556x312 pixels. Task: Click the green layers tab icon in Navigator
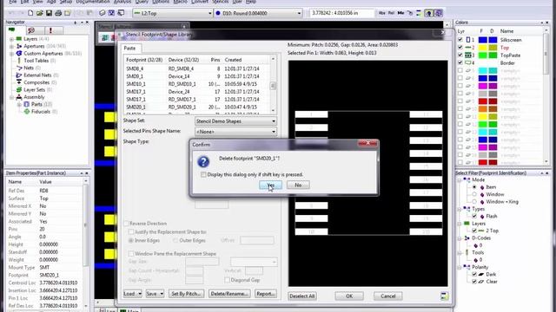(x=11, y=30)
